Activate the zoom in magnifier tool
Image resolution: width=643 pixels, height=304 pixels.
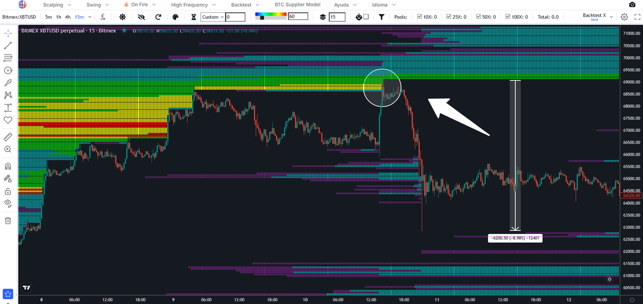pyautogui.click(x=8, y=150)
